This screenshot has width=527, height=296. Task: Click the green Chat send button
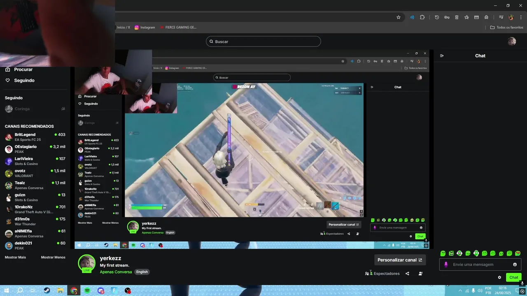coord(513,277)
